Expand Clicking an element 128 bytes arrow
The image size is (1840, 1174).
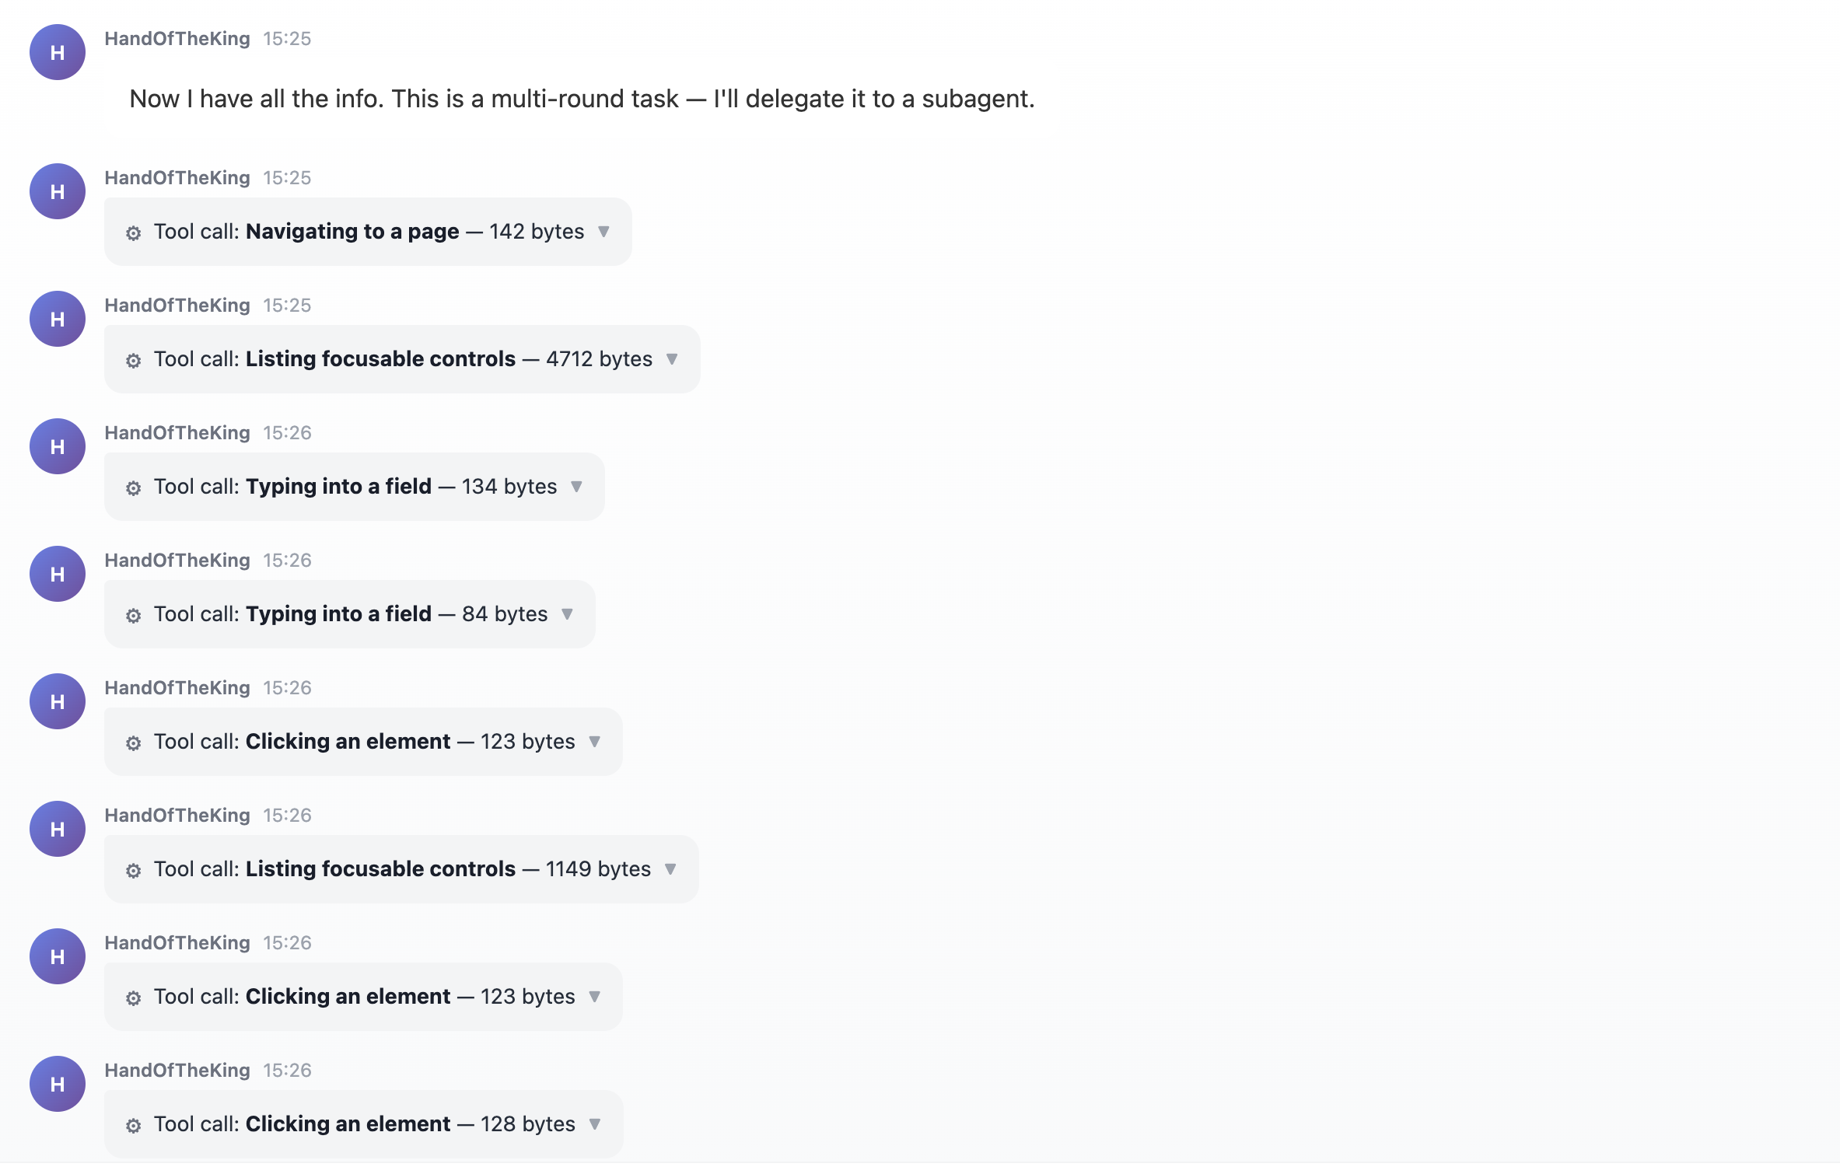point(595,1124)
